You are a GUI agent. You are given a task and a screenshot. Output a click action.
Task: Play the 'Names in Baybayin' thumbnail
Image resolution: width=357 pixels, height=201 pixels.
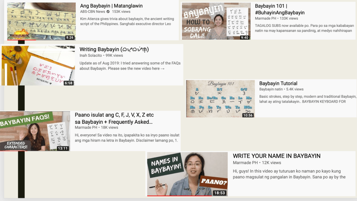tap(183, 174)
